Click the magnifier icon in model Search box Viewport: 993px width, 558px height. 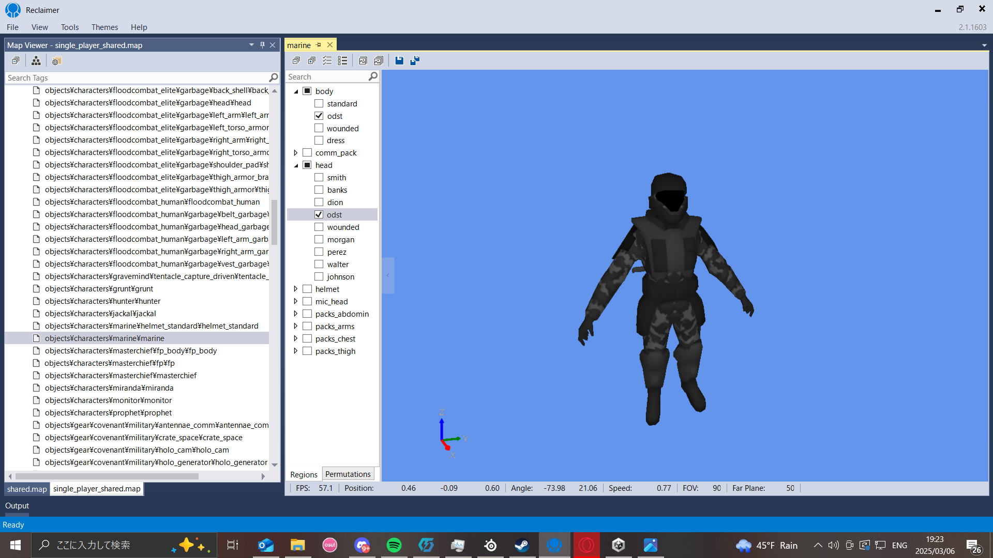click(x=373, y=76)
